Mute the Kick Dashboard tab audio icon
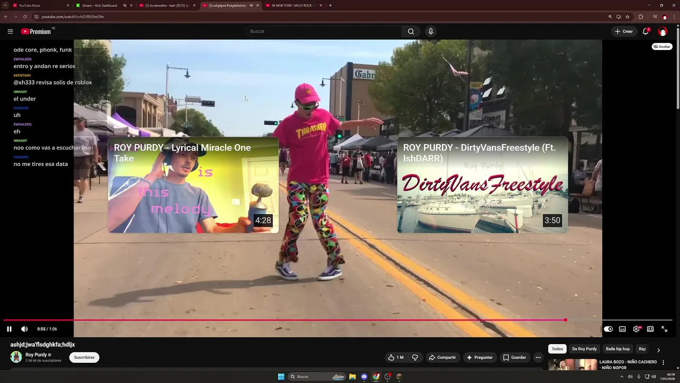The height and width of the screenshot is (383, 680). (125, 5)
